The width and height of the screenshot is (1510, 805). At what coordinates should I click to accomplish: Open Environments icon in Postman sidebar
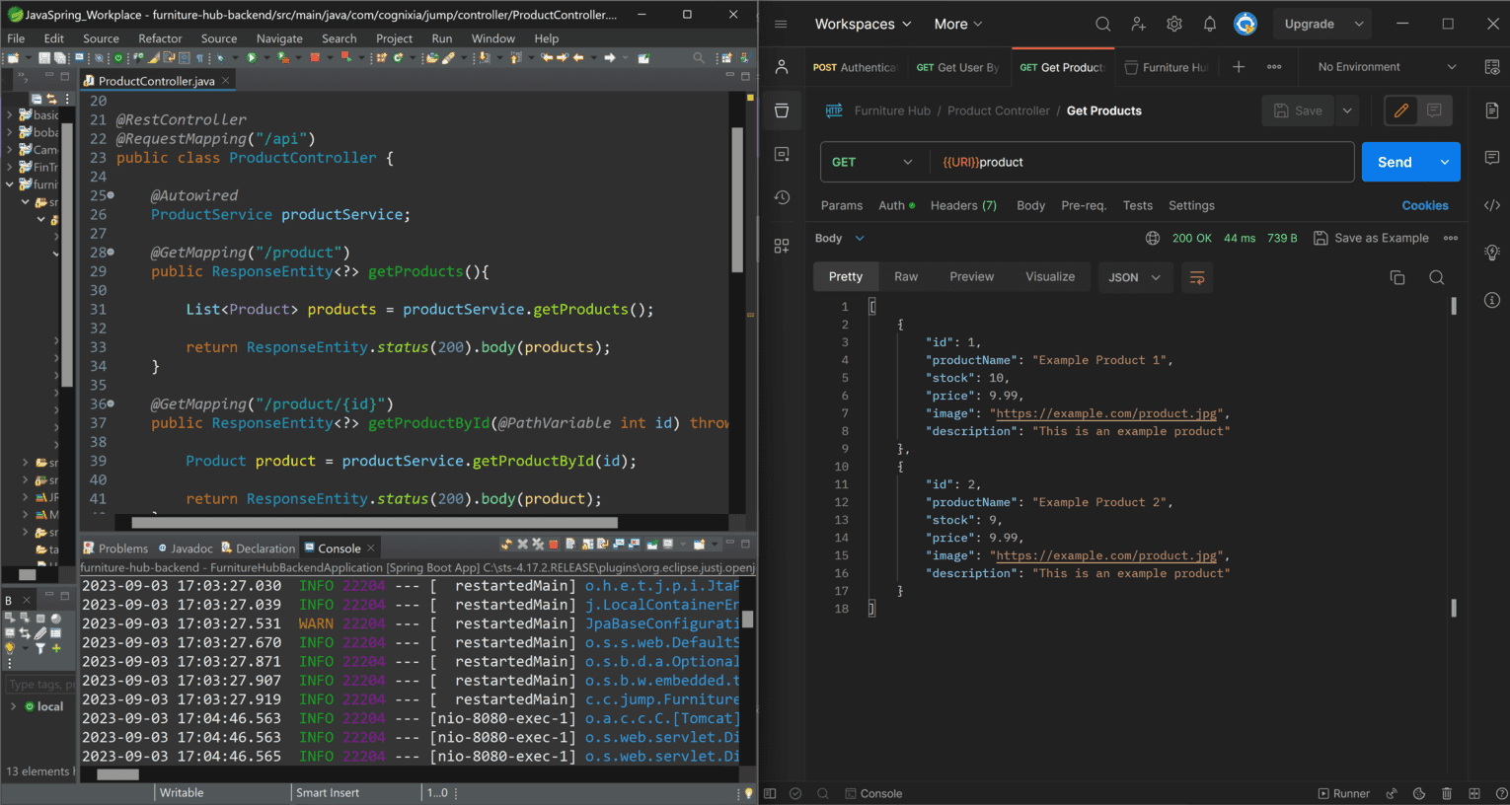tap(782, 154)
